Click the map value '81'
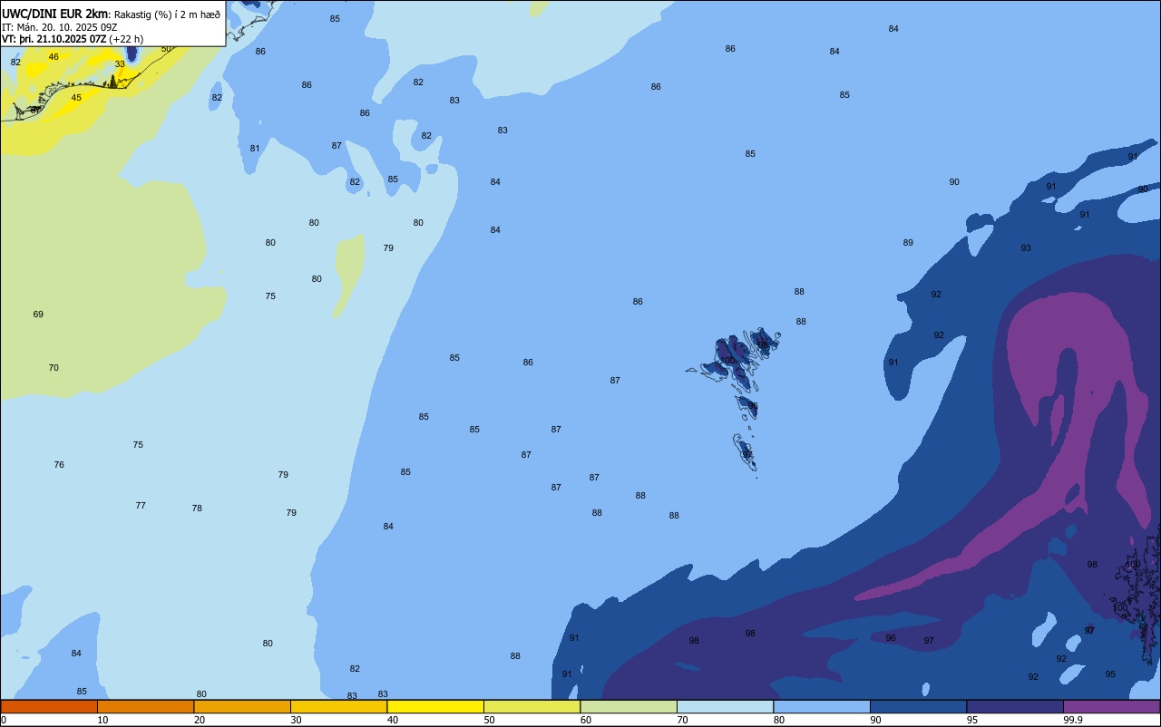This screenshot has height=727, width=1161. point(255,149)
